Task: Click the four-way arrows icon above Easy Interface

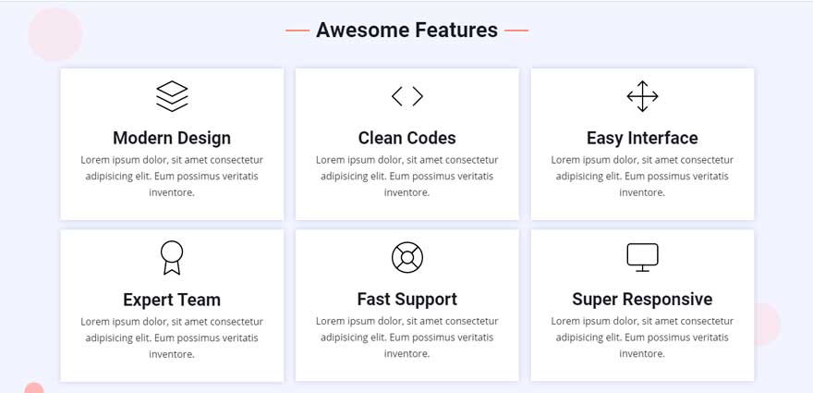Action: [x=642, y=96]
